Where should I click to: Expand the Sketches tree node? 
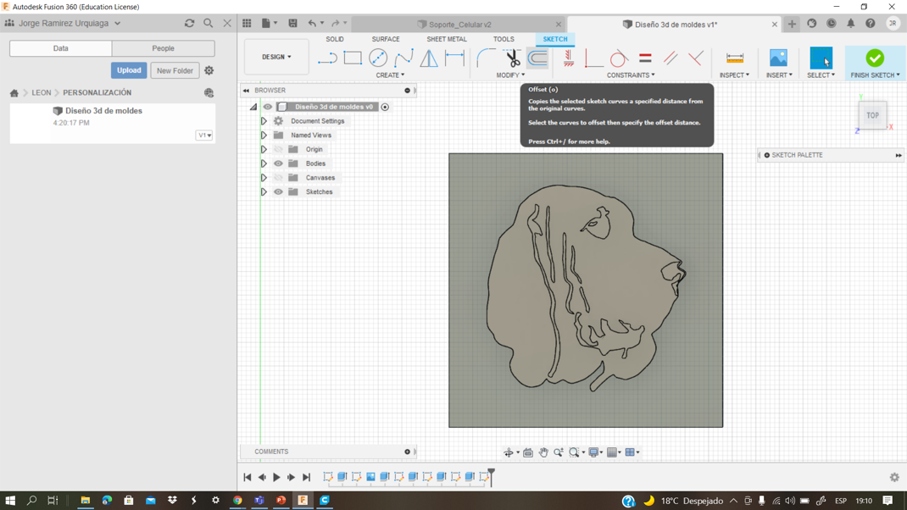coord(264,192)
